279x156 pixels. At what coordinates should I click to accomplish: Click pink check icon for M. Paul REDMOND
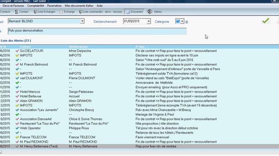coord(17,142)
